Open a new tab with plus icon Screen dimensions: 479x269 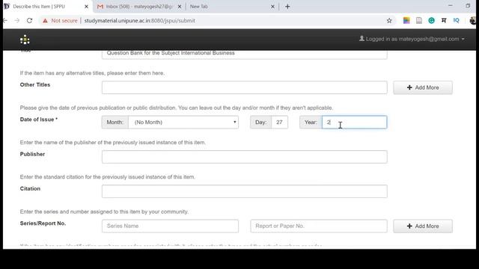[287, 7]
